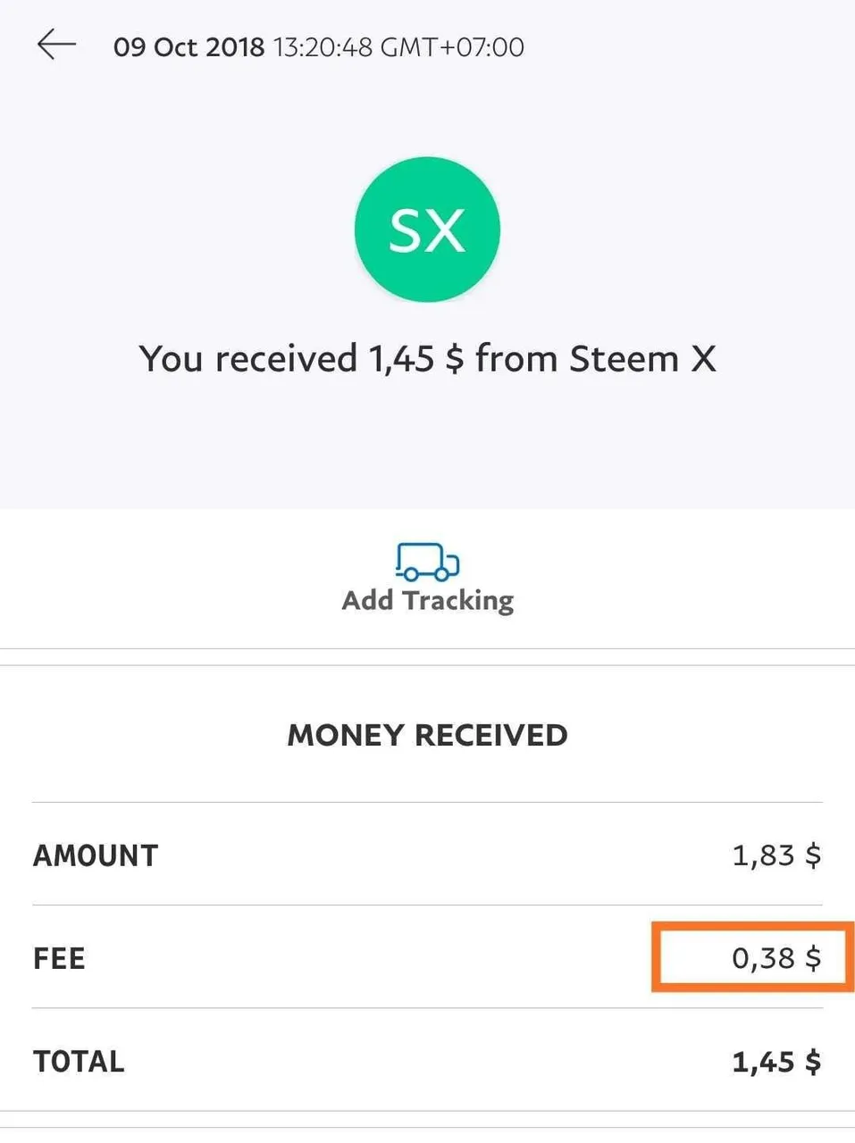Image resolution: width=855 pixels, height=1143 pixels.
Task: Tap the dollar sign in the fee row
Action: click(x=813, y=958)
